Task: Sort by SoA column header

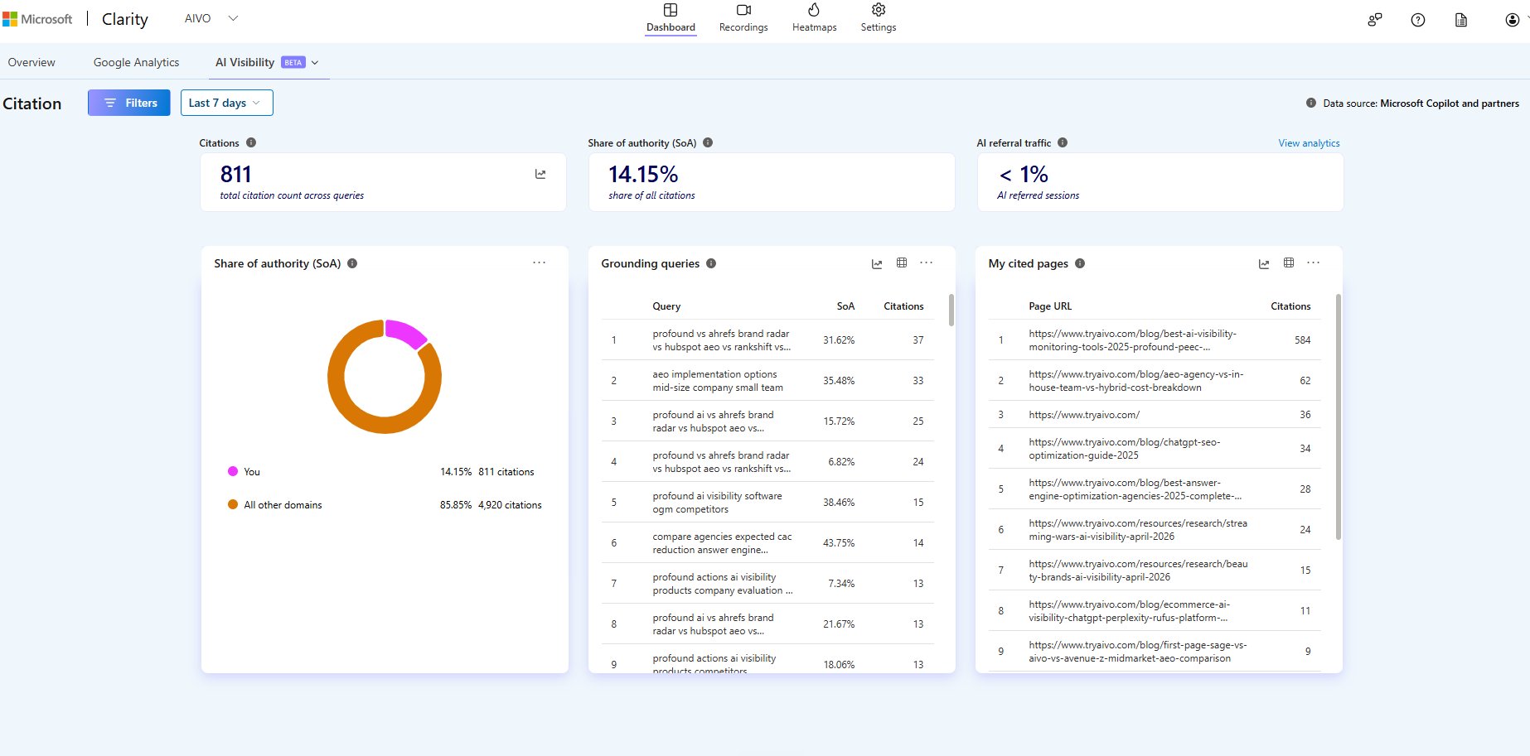Action: click(845, 306)
